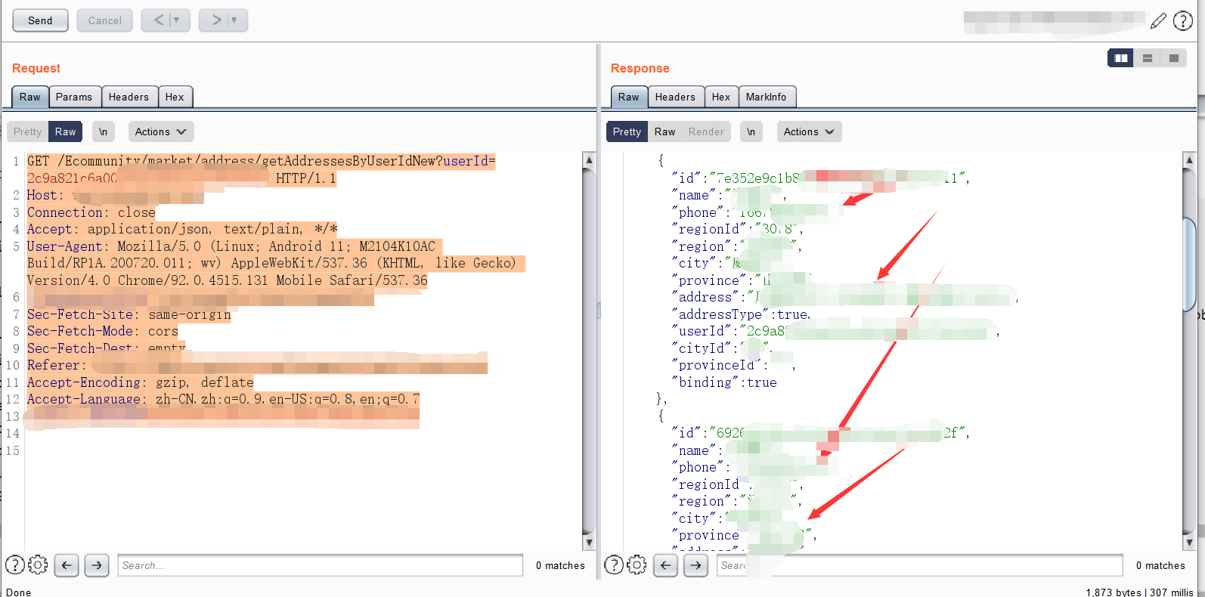Toggle Raw view in Request editor

pos(66,131)
